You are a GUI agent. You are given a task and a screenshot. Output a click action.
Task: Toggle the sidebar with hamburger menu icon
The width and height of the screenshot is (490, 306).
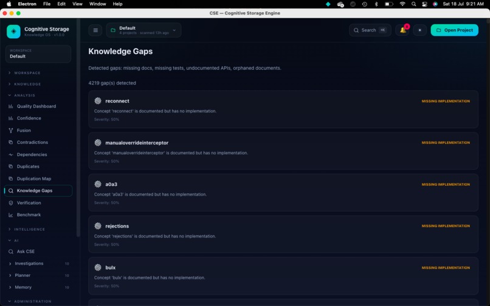pos(95,30)
